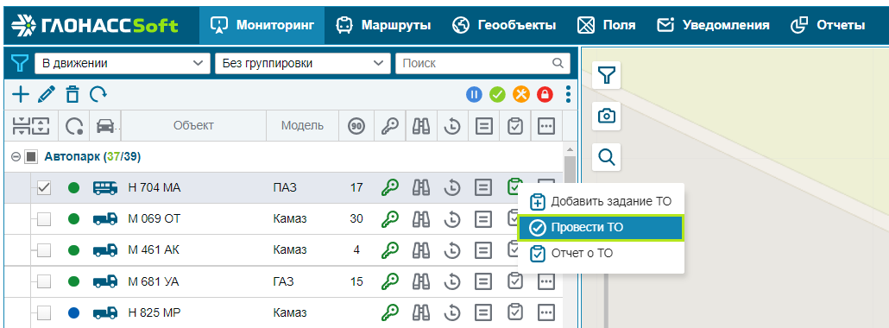Click the Поиск search field
This screenshot has width=889, height=328.
click(x=482, y=63)
